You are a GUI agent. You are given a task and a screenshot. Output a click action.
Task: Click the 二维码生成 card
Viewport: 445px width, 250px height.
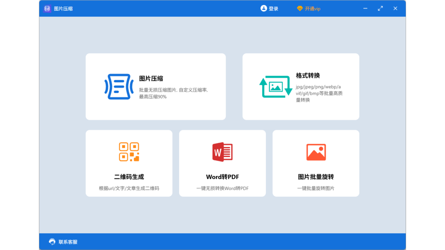click(129, 163)
